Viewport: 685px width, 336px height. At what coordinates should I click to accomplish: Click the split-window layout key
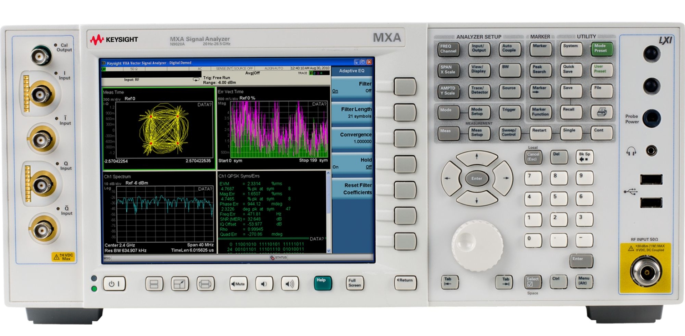[154, 284]
